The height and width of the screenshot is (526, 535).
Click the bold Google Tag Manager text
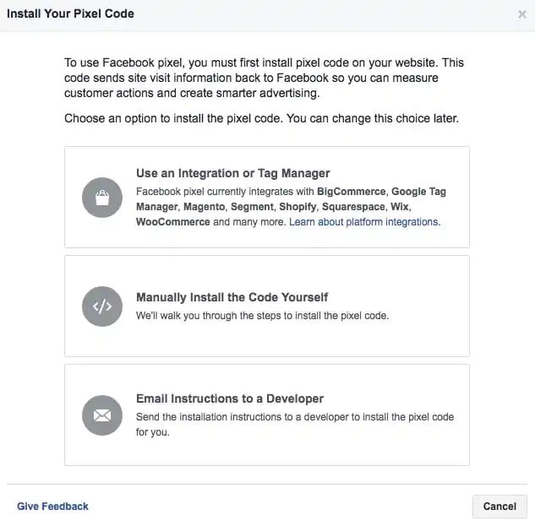[x=418, y=192]
